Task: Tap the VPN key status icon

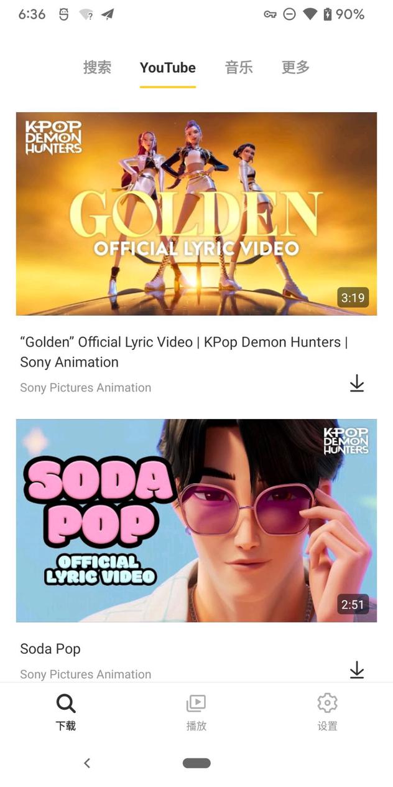Action: (x=270, y=14)
